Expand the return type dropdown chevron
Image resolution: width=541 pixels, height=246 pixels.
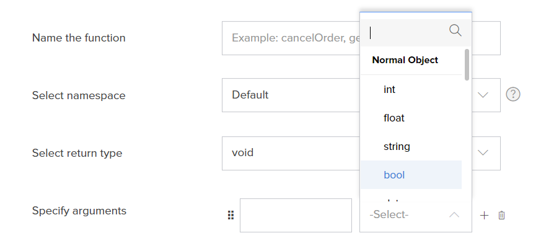483,152
